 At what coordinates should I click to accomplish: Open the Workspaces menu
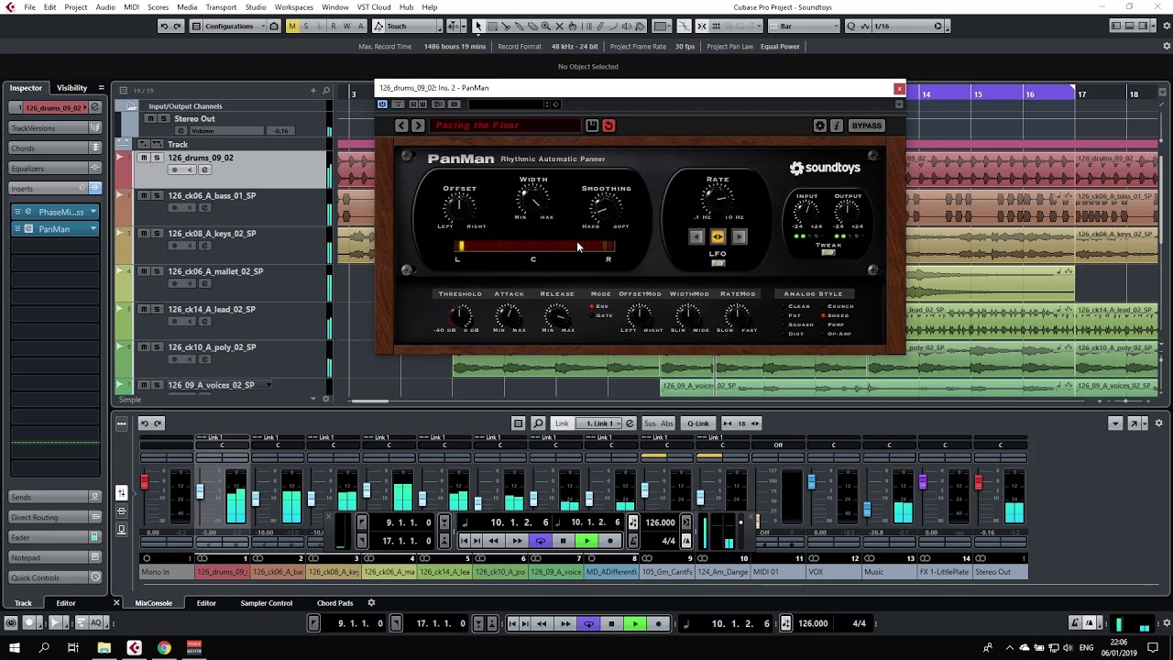point(294,7)
